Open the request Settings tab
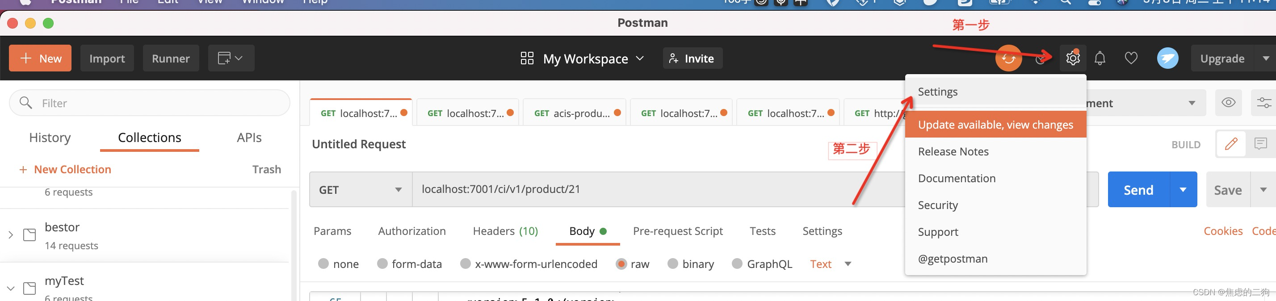 (x=822, y=231)
